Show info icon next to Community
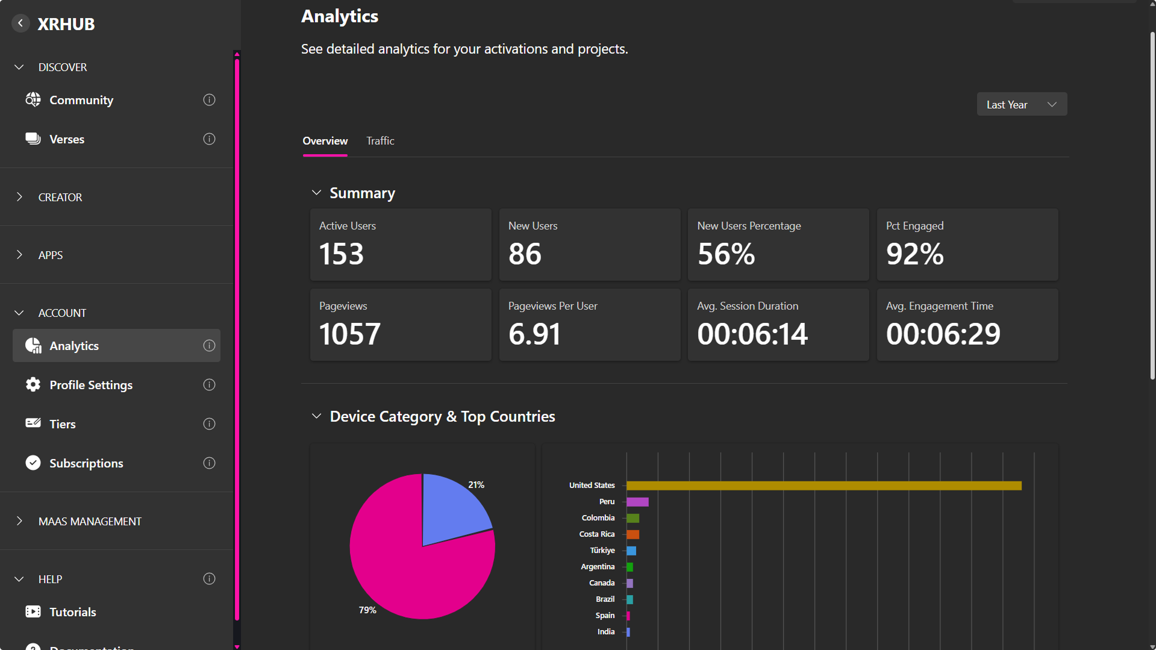This screenshot has height=650, width=1156. tap(209, 100)
